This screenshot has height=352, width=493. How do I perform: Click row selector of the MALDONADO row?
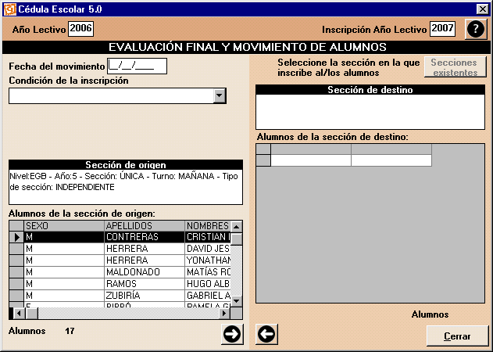click(16, 271)
